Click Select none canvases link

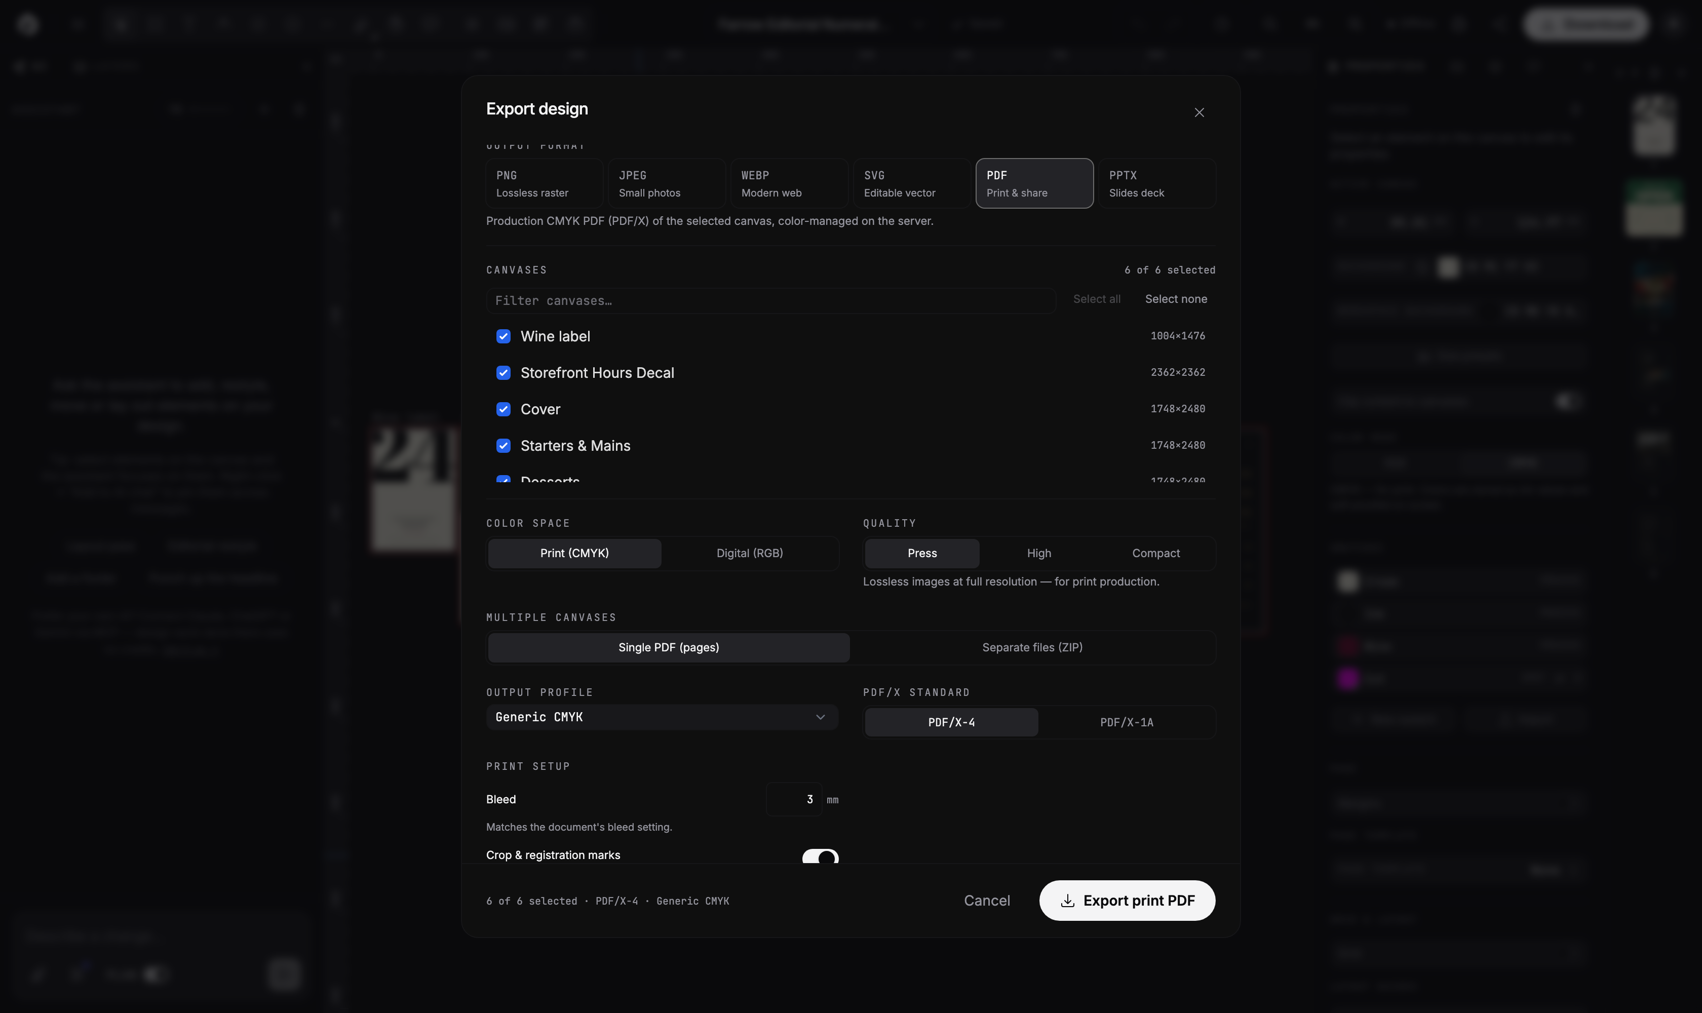click(1176, 299)
